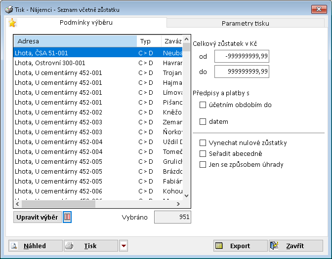Click the list icon beside Upravit výběr
Screen dimensions: 332x259
tap(67, 217)
